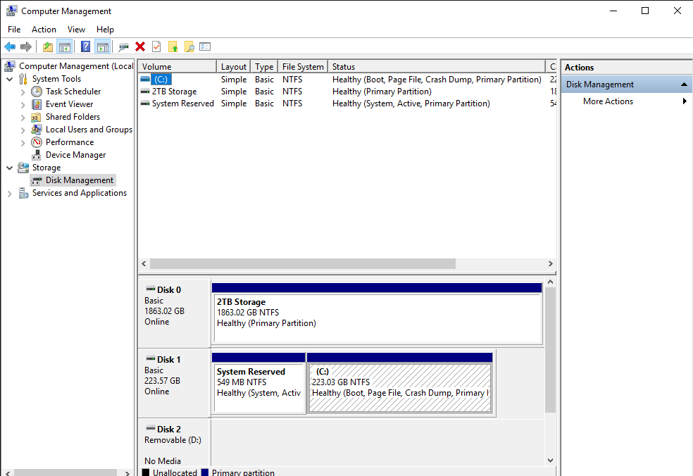Screen dimensions: 693x476
Task: Click the Device Manager icon in tree
Action: pyautogui.click(x=36, y=155)
